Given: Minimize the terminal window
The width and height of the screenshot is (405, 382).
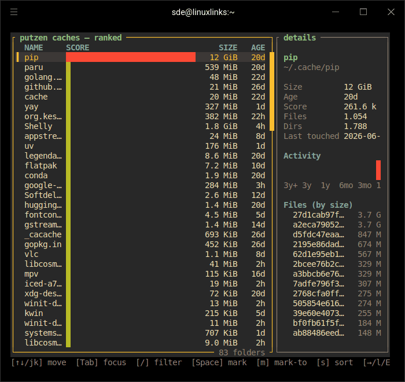Looking at the screenshot, I should click(x=336, y=12).
